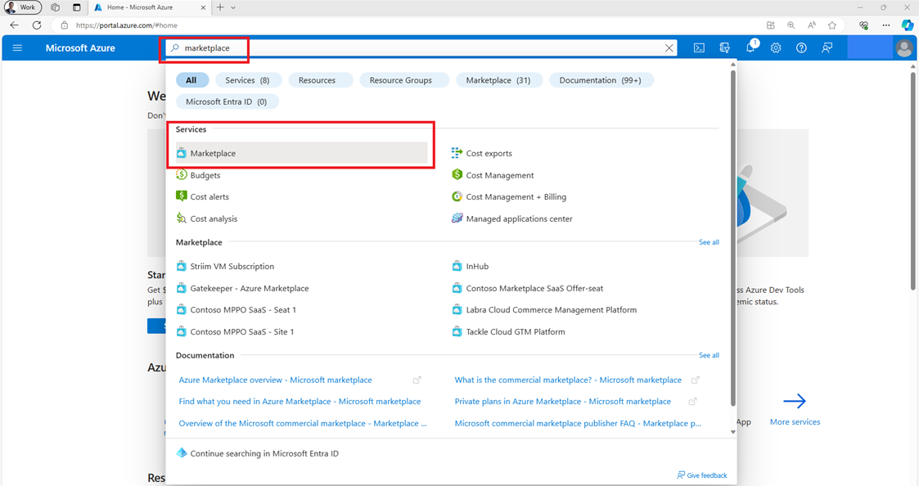919x486 pixels.
Task: Clear the search box with the X
Action: (669, 48)
